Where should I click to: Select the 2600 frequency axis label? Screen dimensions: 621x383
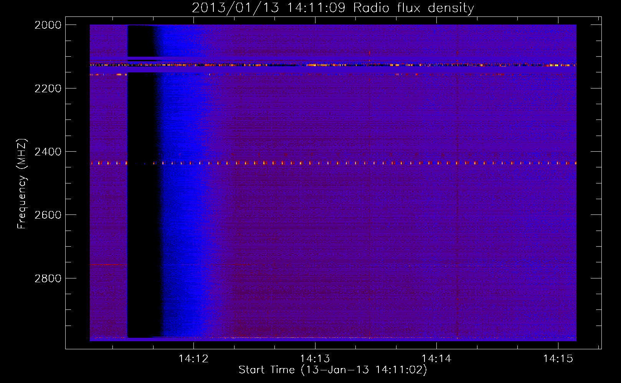pyautogui.click(x=48, y=215)
